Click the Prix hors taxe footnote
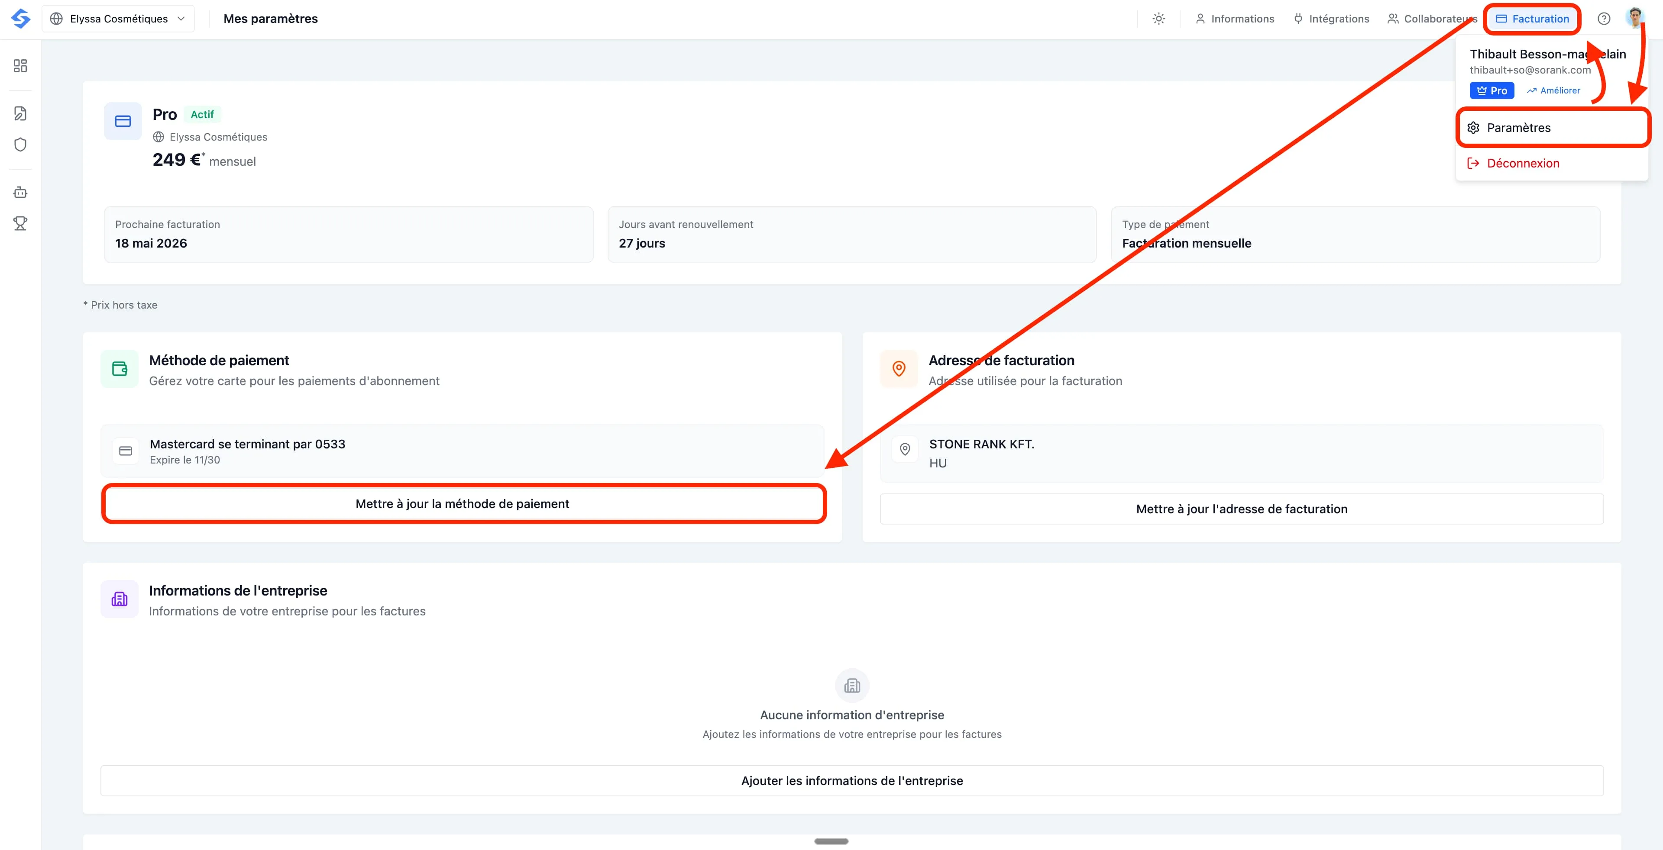Viewport: 1663px width, 850px height. (120, 305)
